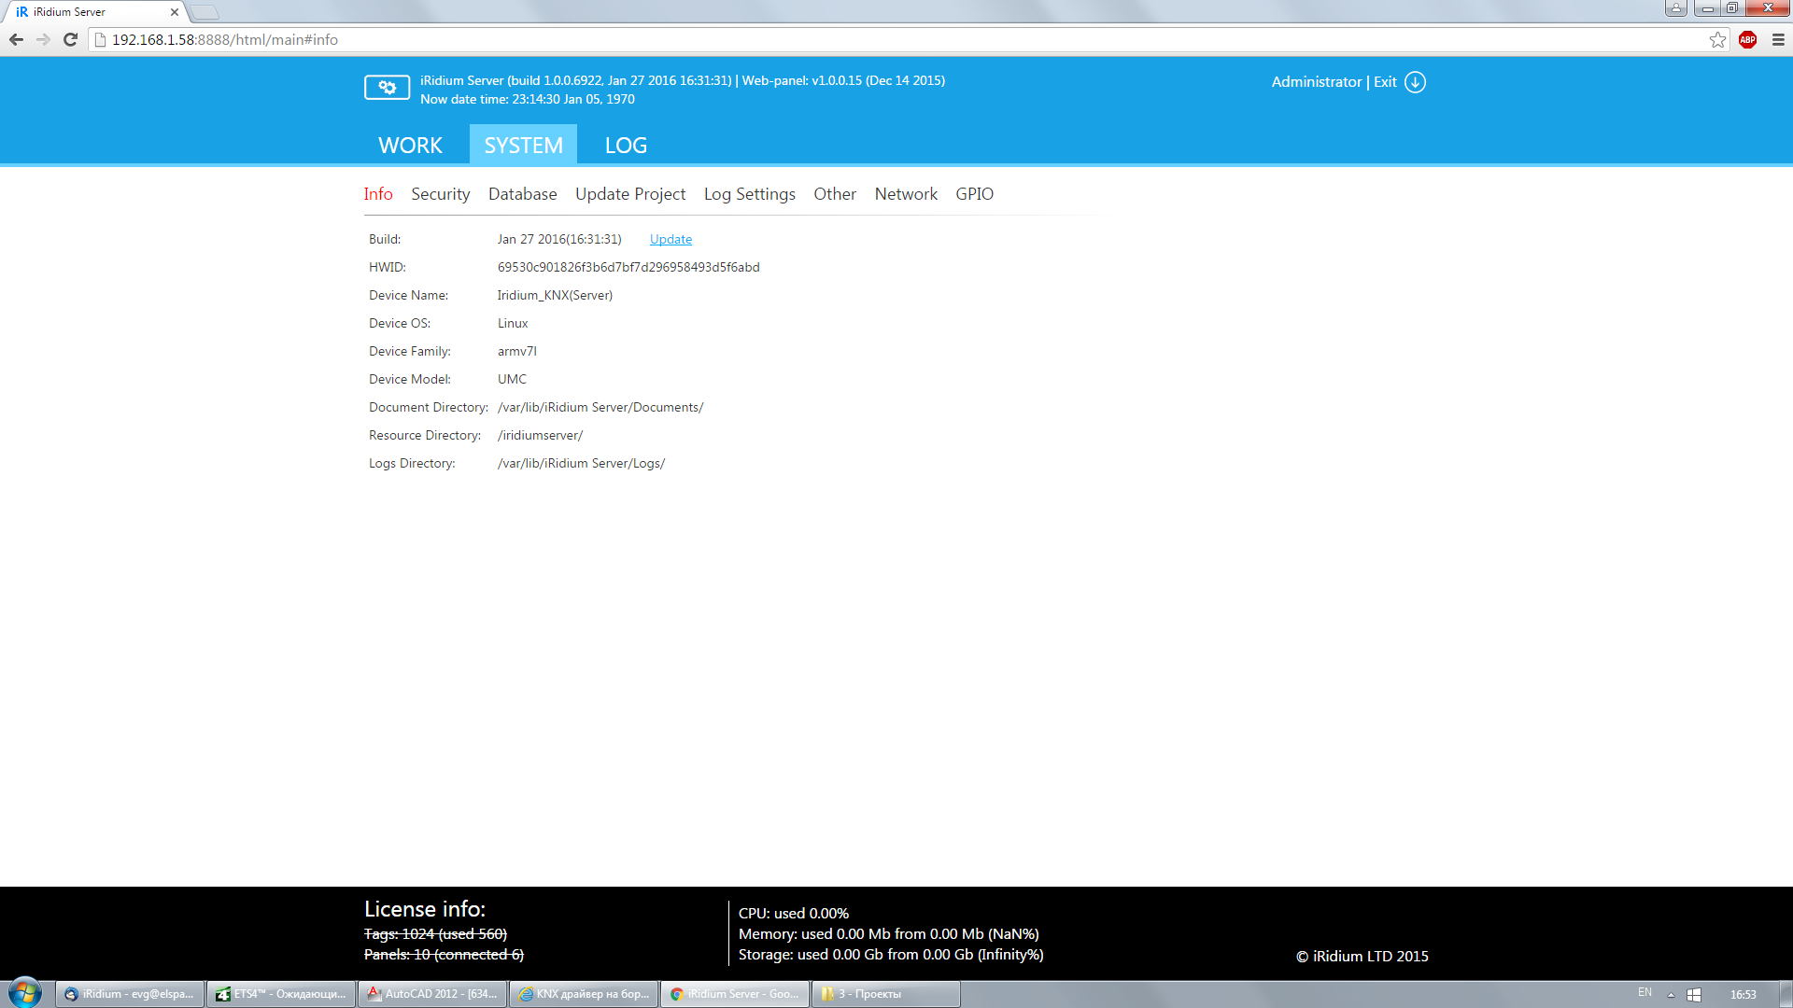Open Chrome hamburger menu

[1778, 40]
